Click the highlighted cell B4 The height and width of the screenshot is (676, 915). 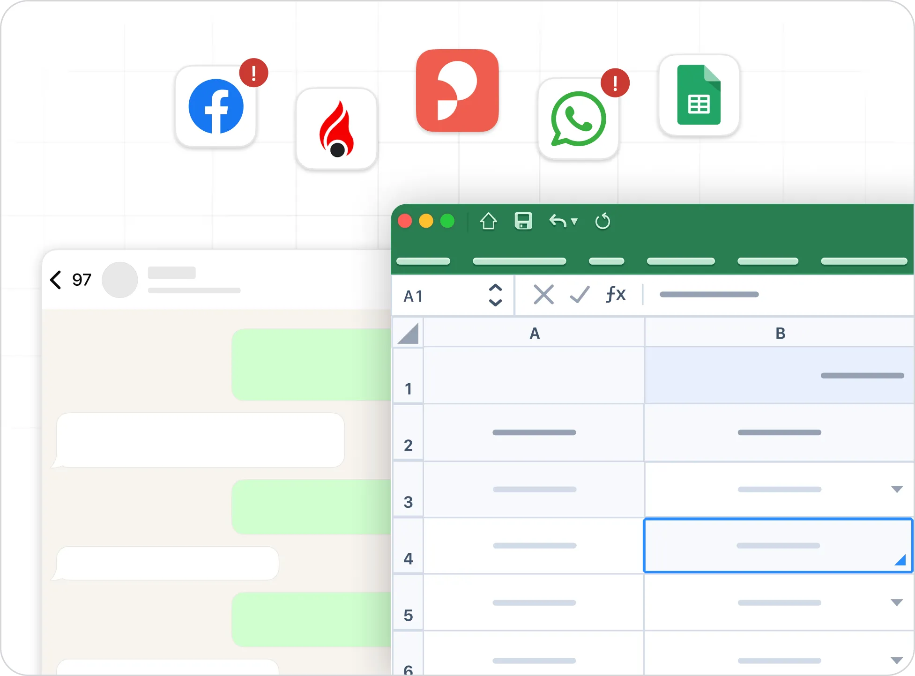tap(778, 545)
